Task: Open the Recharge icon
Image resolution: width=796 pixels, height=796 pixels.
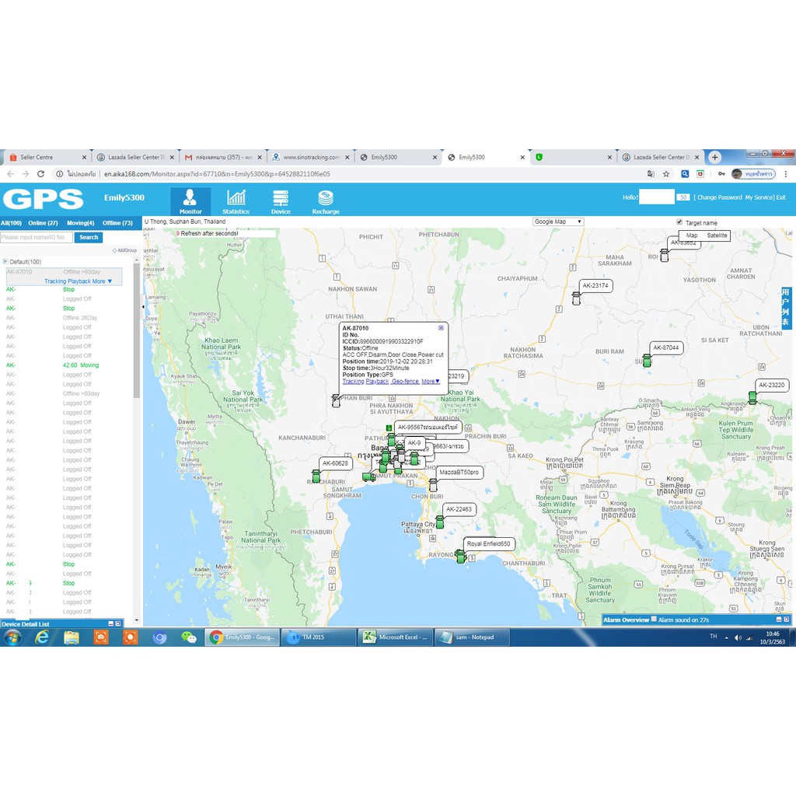Action: tap(326, 200)
